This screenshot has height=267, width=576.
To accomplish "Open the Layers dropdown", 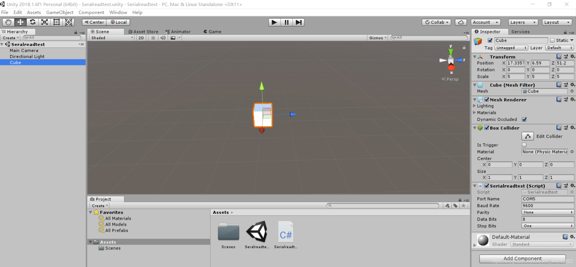I will point(523,22).
